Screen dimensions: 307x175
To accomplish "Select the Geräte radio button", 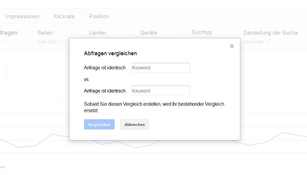I will pyautogui.click(x=133, y=33).
